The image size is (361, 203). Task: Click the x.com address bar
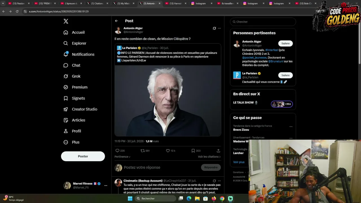[x=166, y=11]
